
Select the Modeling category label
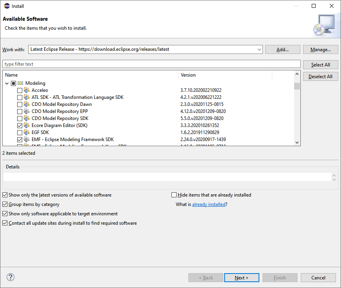tap(35, 83)
